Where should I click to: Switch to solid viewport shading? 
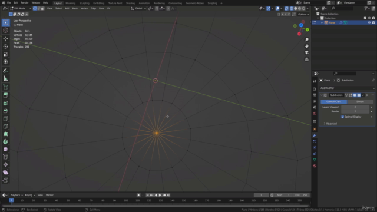pyautogui.click(x=296, y=8)
